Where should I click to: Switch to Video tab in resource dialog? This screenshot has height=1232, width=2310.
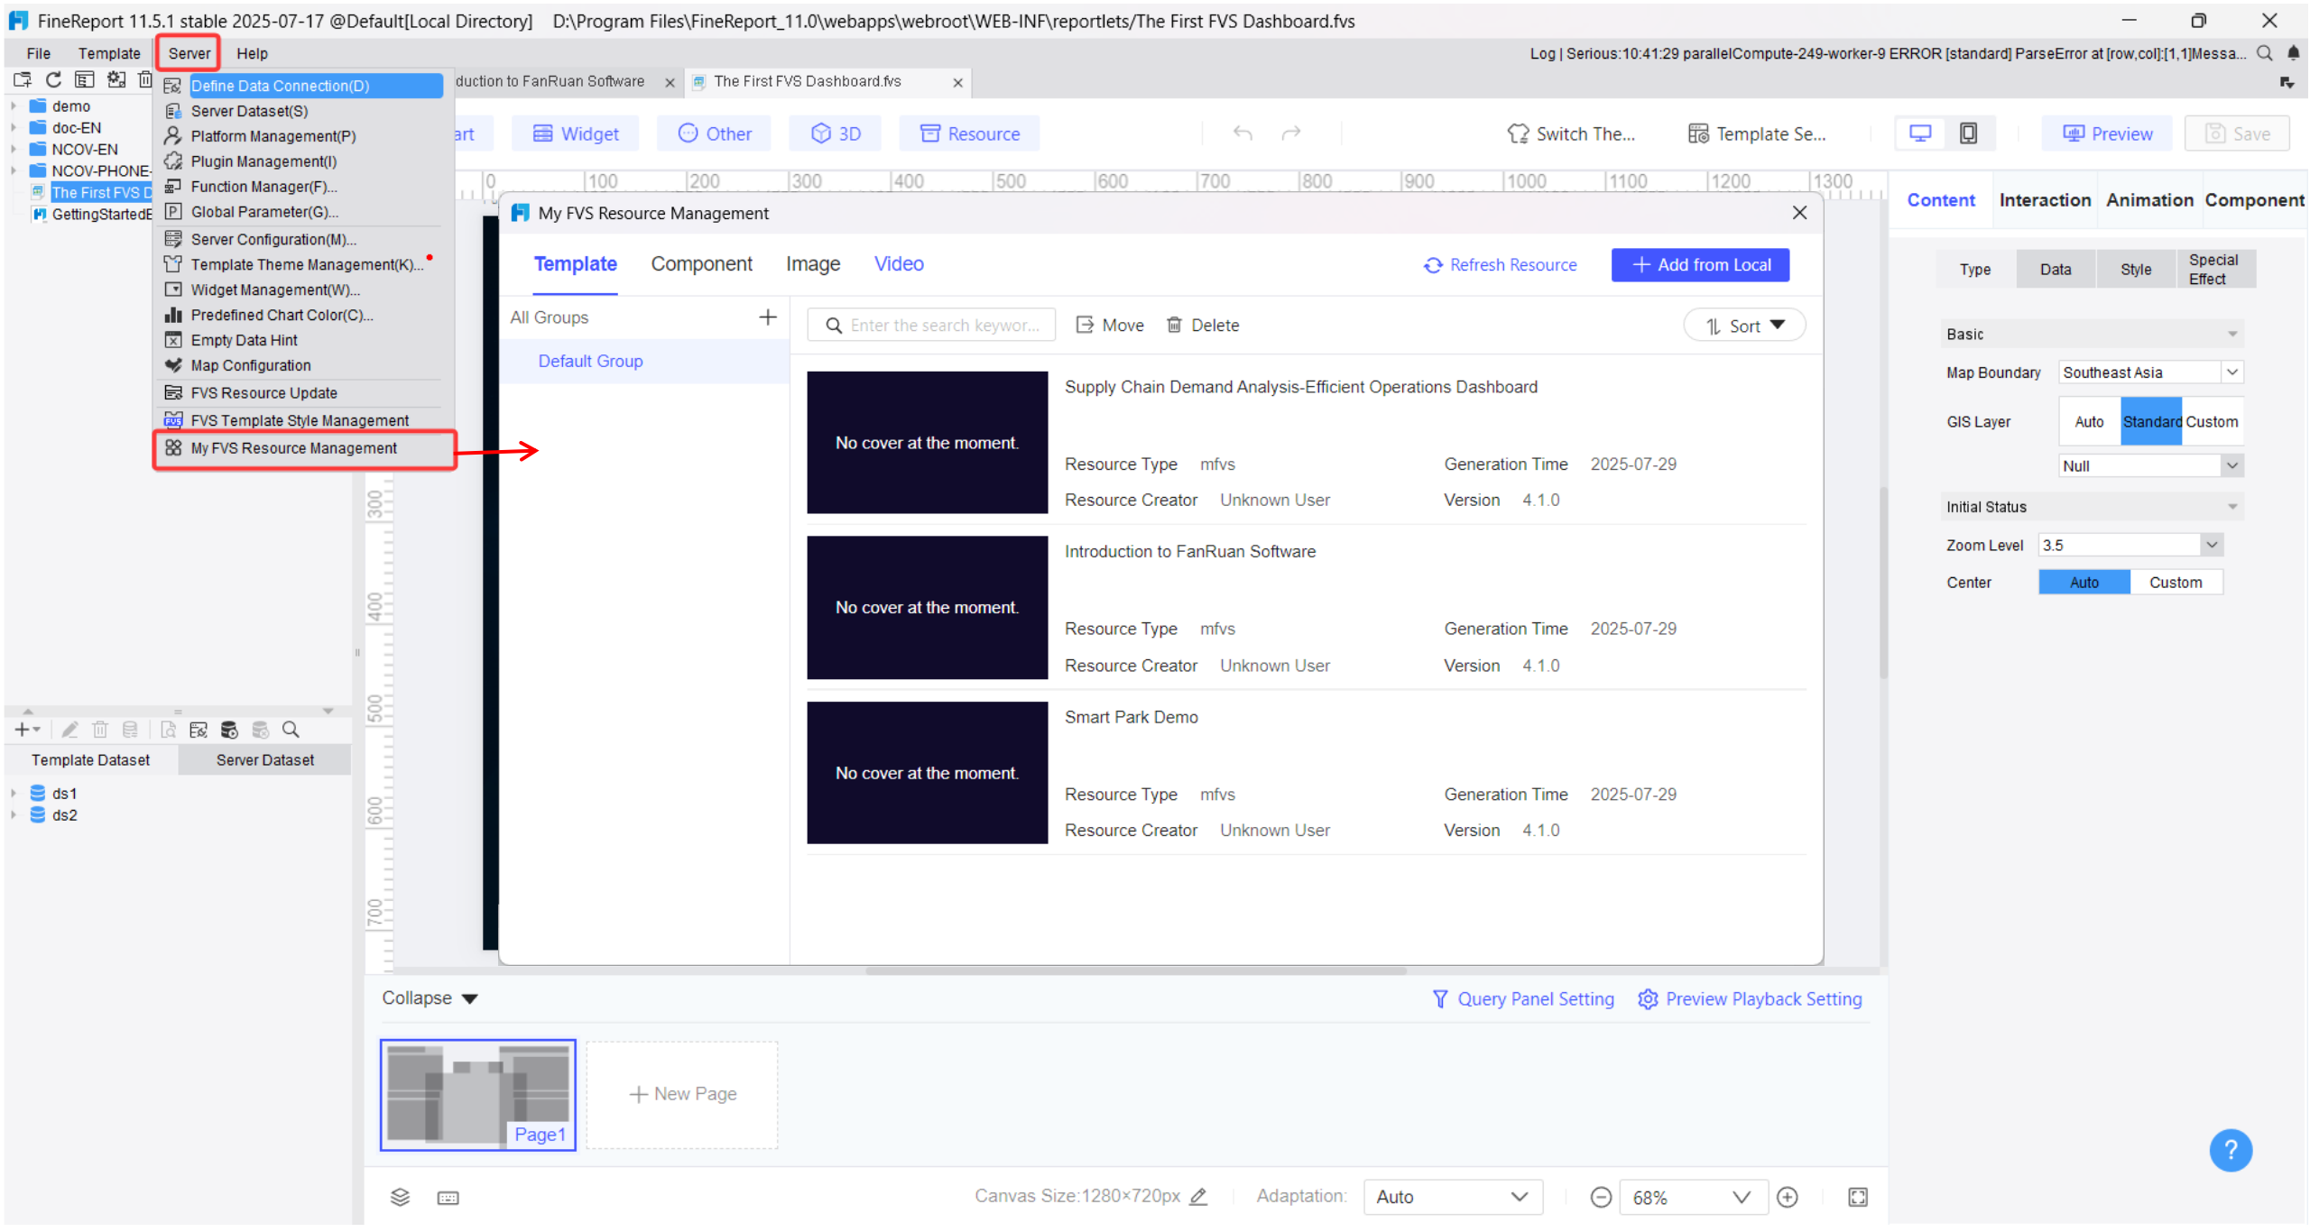pos(899,263)
